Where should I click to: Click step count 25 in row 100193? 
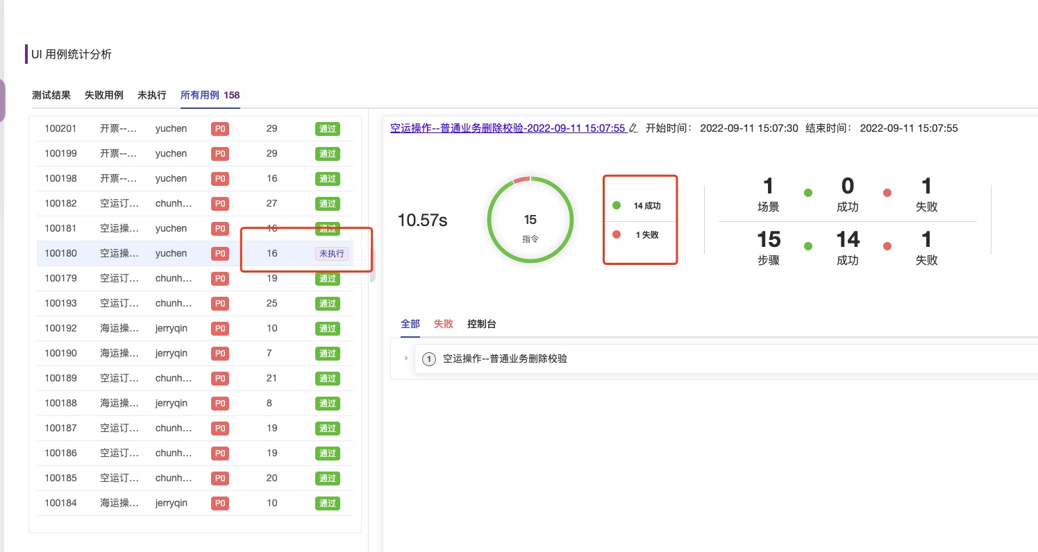[x=271, y=304]
